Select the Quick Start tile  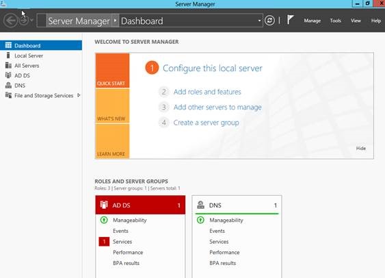[112, 71]
